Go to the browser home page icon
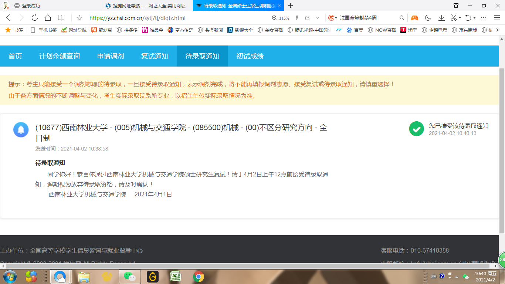Viewport: 505px width, 284px height. [x=48, y=18]
